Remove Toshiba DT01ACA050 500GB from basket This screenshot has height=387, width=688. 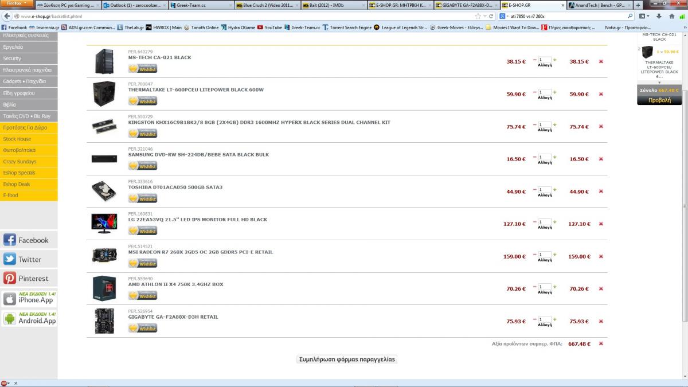(x=601, y=192)
